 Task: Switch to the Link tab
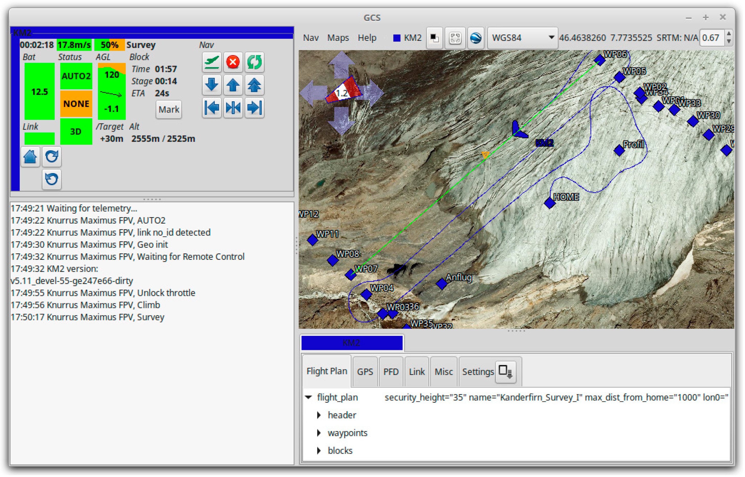tap(417, 372)
